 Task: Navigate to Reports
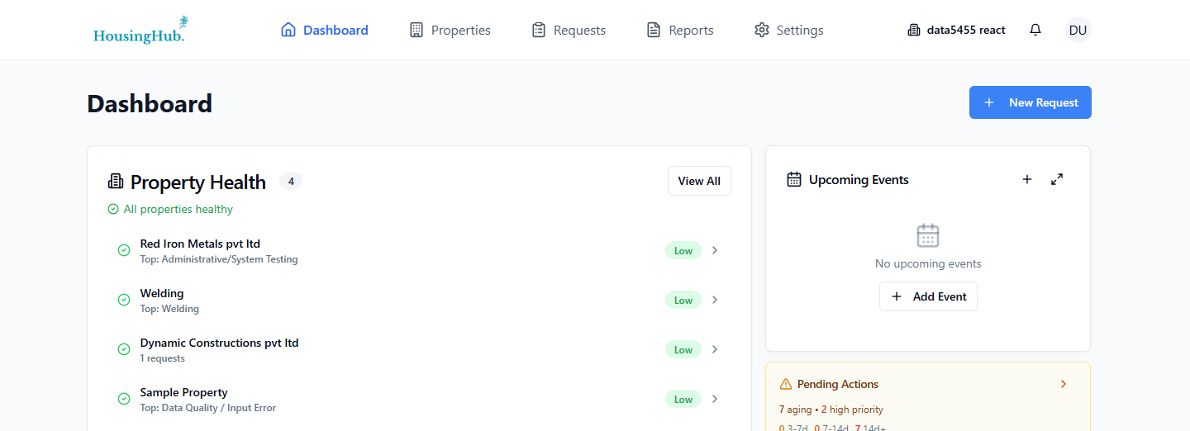pyautogui.click(x=680, y=30)
